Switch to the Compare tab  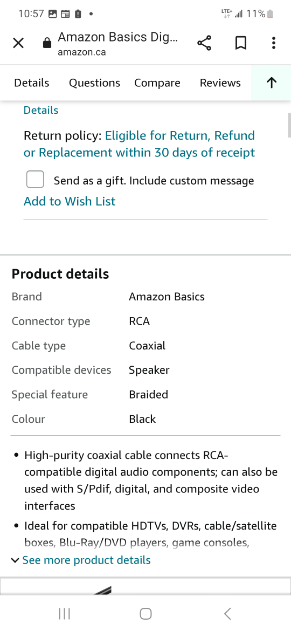point(157,83)
